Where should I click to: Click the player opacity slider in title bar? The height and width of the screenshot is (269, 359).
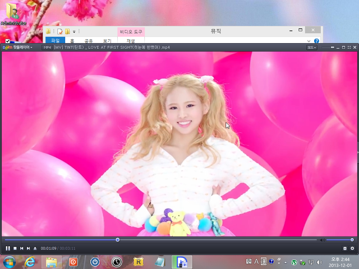(328, 47)
